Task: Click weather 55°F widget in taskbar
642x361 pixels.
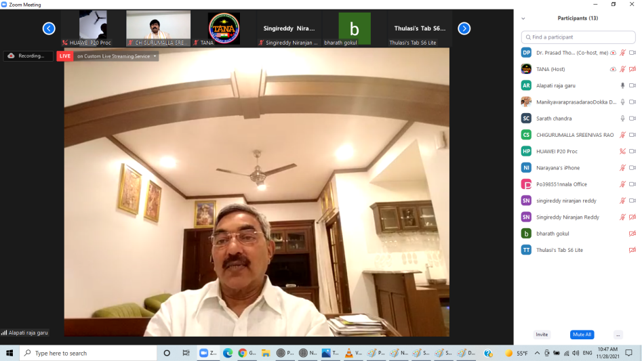Action: pyautogui.click(x=517, y=353)
